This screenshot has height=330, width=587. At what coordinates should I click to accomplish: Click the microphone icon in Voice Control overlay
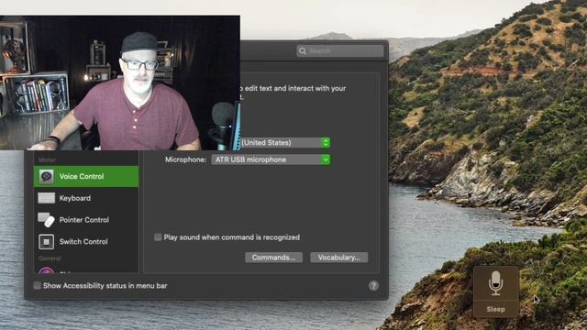(495, 283)
